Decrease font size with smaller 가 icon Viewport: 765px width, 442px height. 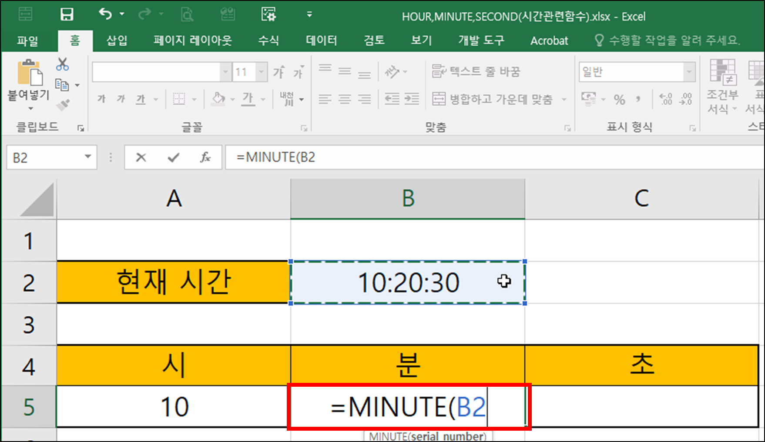pyautogui.click(x=299, y=72)
